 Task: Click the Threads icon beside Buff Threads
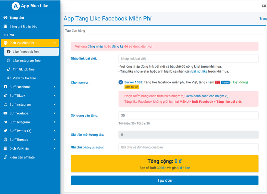click(5, 139)
